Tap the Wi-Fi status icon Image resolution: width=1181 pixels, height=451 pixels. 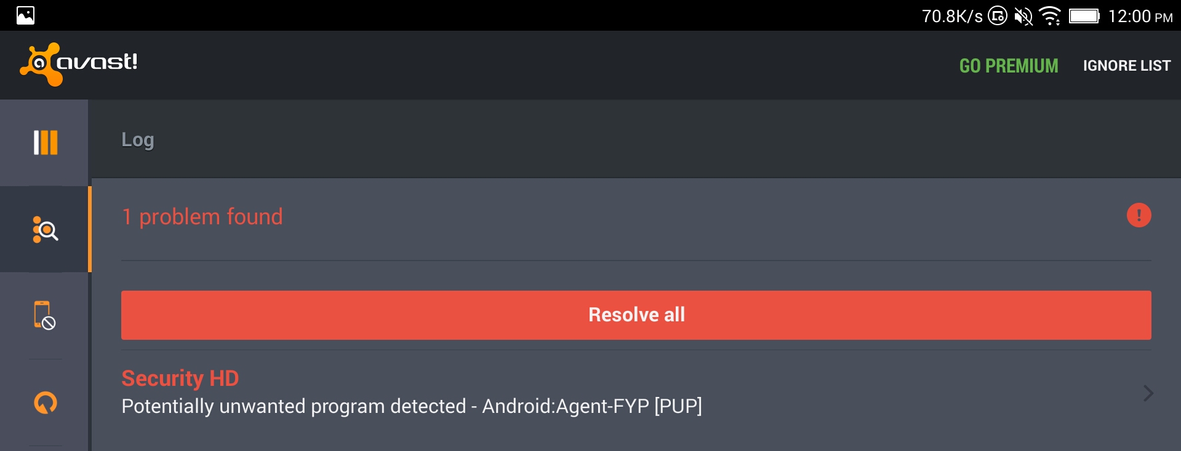1050,16
